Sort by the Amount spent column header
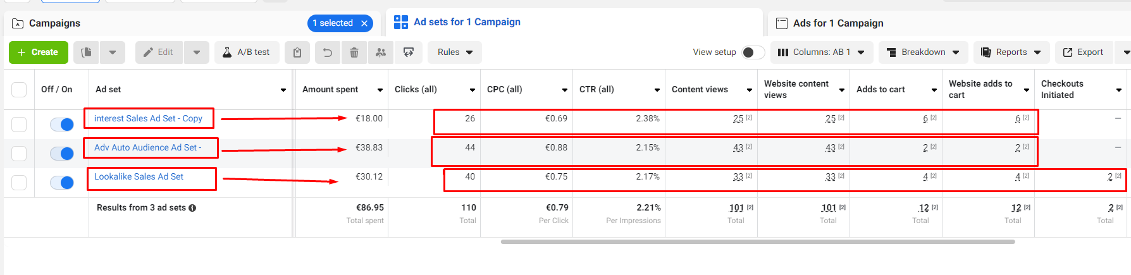The width and height of the screenshot is (1131, 275). tap(330, 90)
